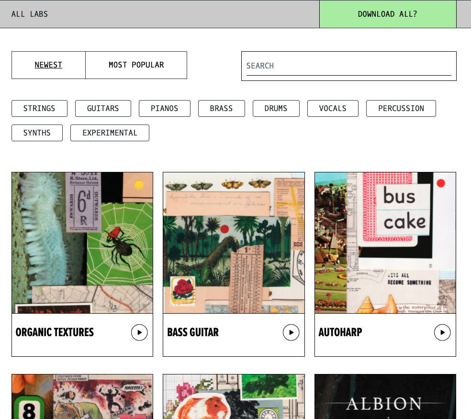Open the guinea pig collage thumbnail

[x=234, y=397]
